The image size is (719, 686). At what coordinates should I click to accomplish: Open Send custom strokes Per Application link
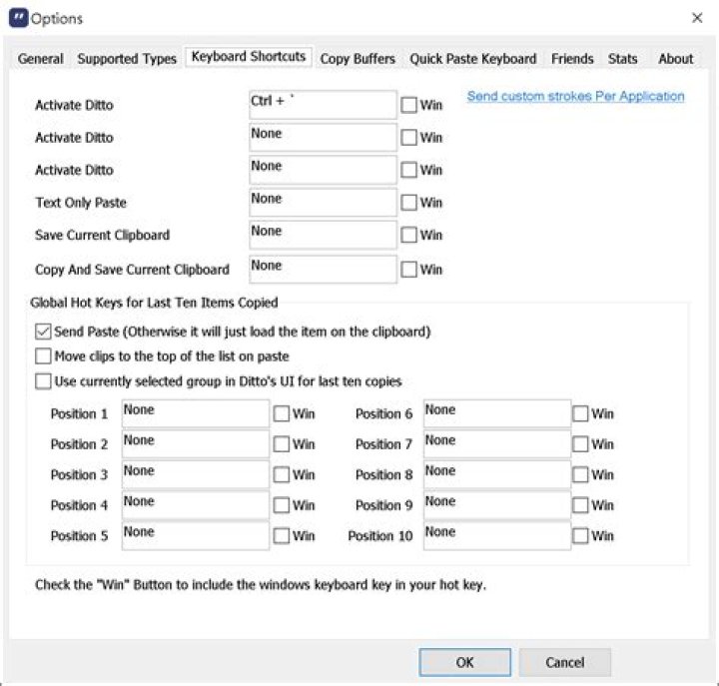tap(575, 96)
